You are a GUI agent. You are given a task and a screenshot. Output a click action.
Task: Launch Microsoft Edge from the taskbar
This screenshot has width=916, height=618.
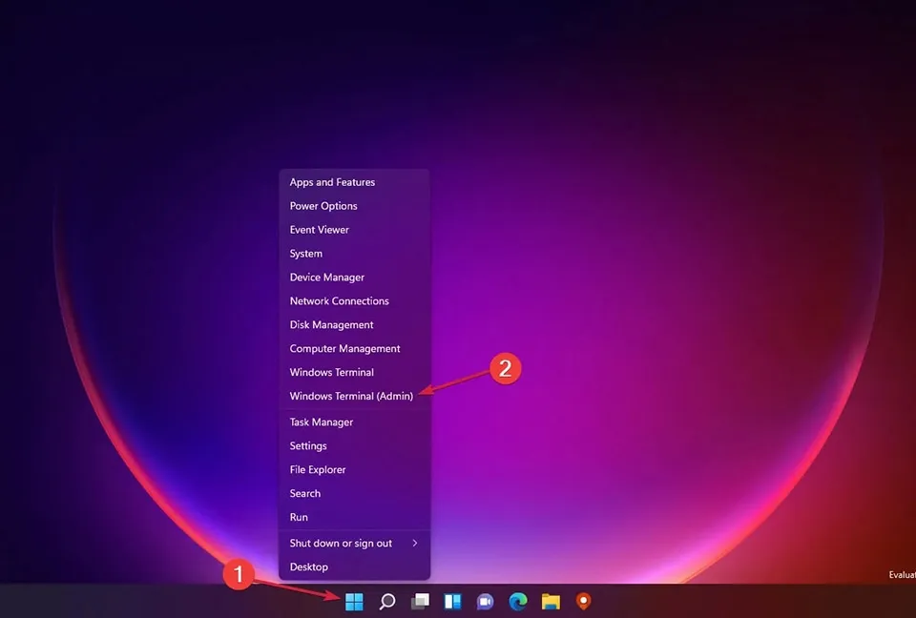(x=517, y=602)
